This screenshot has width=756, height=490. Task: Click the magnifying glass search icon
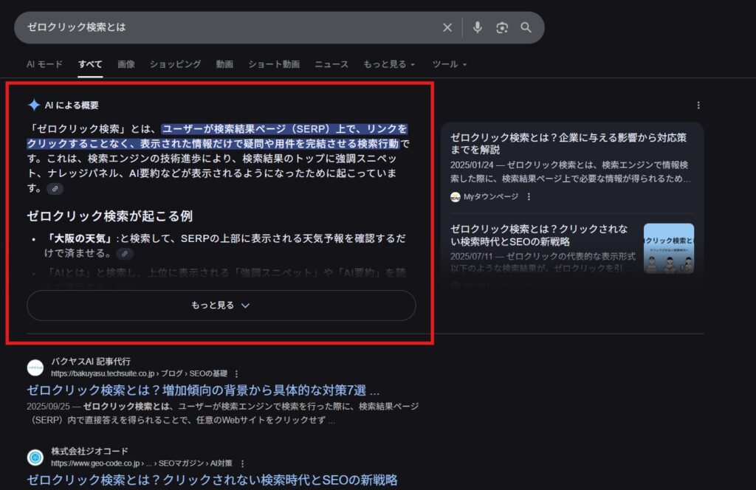(x=526, y=27)
